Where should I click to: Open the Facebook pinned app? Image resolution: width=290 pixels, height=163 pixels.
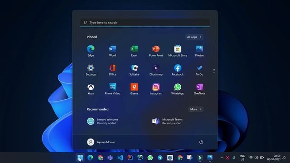point(178,70)
